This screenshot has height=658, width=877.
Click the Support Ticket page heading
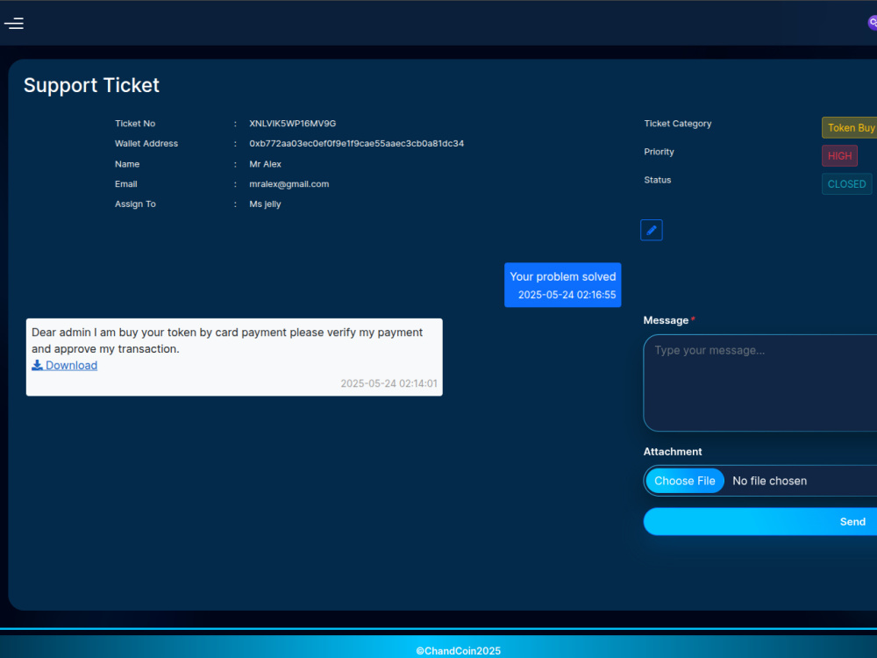click(x=91, y=85)
